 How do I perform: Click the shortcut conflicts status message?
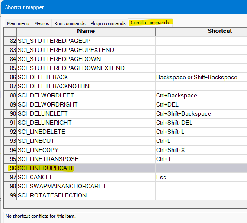tap(41, 216)
